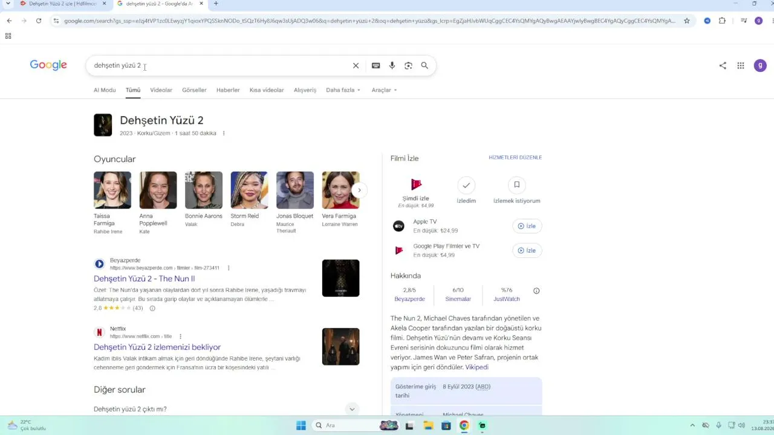This screenshot has height=435, width=774.
Task: View site information in the address bar
Action: [x=56, y=21]
